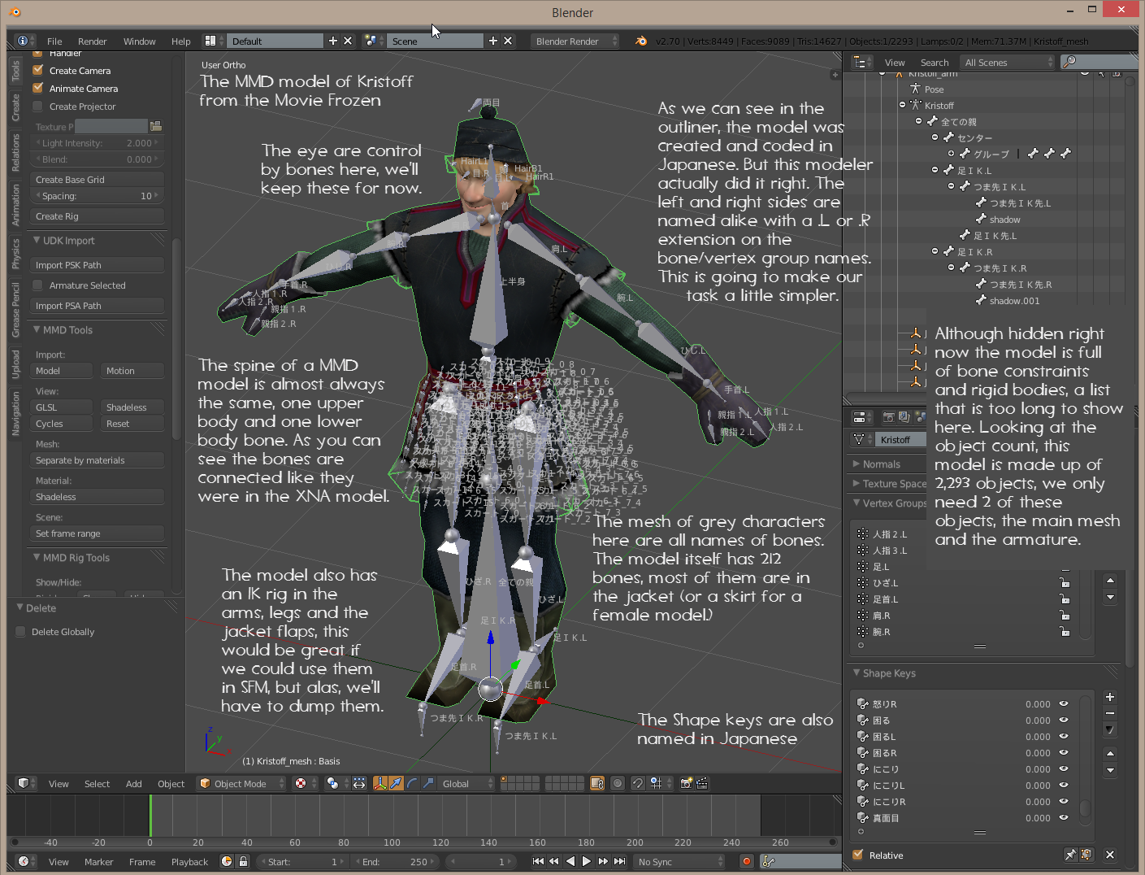This screenshot has height=875, width=1145.
Task: Hide the 怒りR shape key with its eye
Action: pos(1064,704)
